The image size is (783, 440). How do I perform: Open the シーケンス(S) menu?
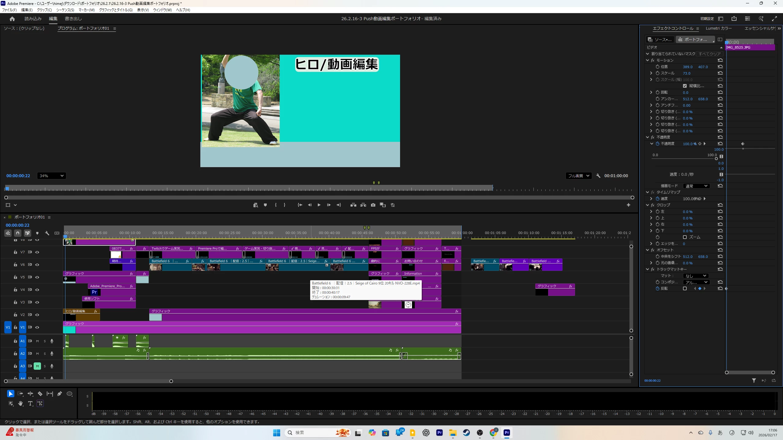click(x=65, y=10)
